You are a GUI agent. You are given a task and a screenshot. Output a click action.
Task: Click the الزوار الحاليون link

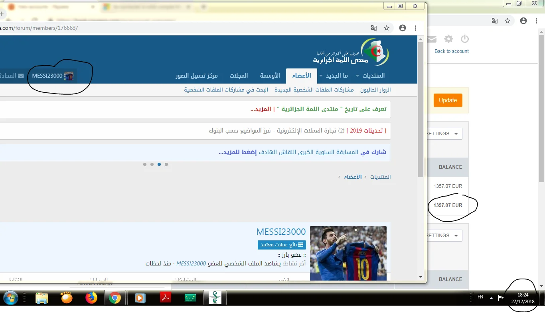pos(375,90)
